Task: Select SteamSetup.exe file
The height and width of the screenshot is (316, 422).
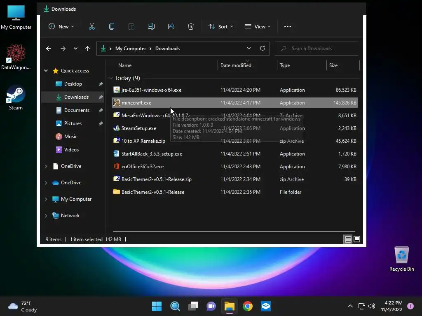Action: pyautogui.click(x=234, y=128)
